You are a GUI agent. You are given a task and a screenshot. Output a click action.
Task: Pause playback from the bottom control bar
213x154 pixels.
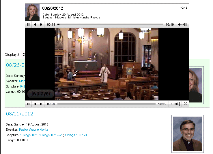(x=28, y=104)
